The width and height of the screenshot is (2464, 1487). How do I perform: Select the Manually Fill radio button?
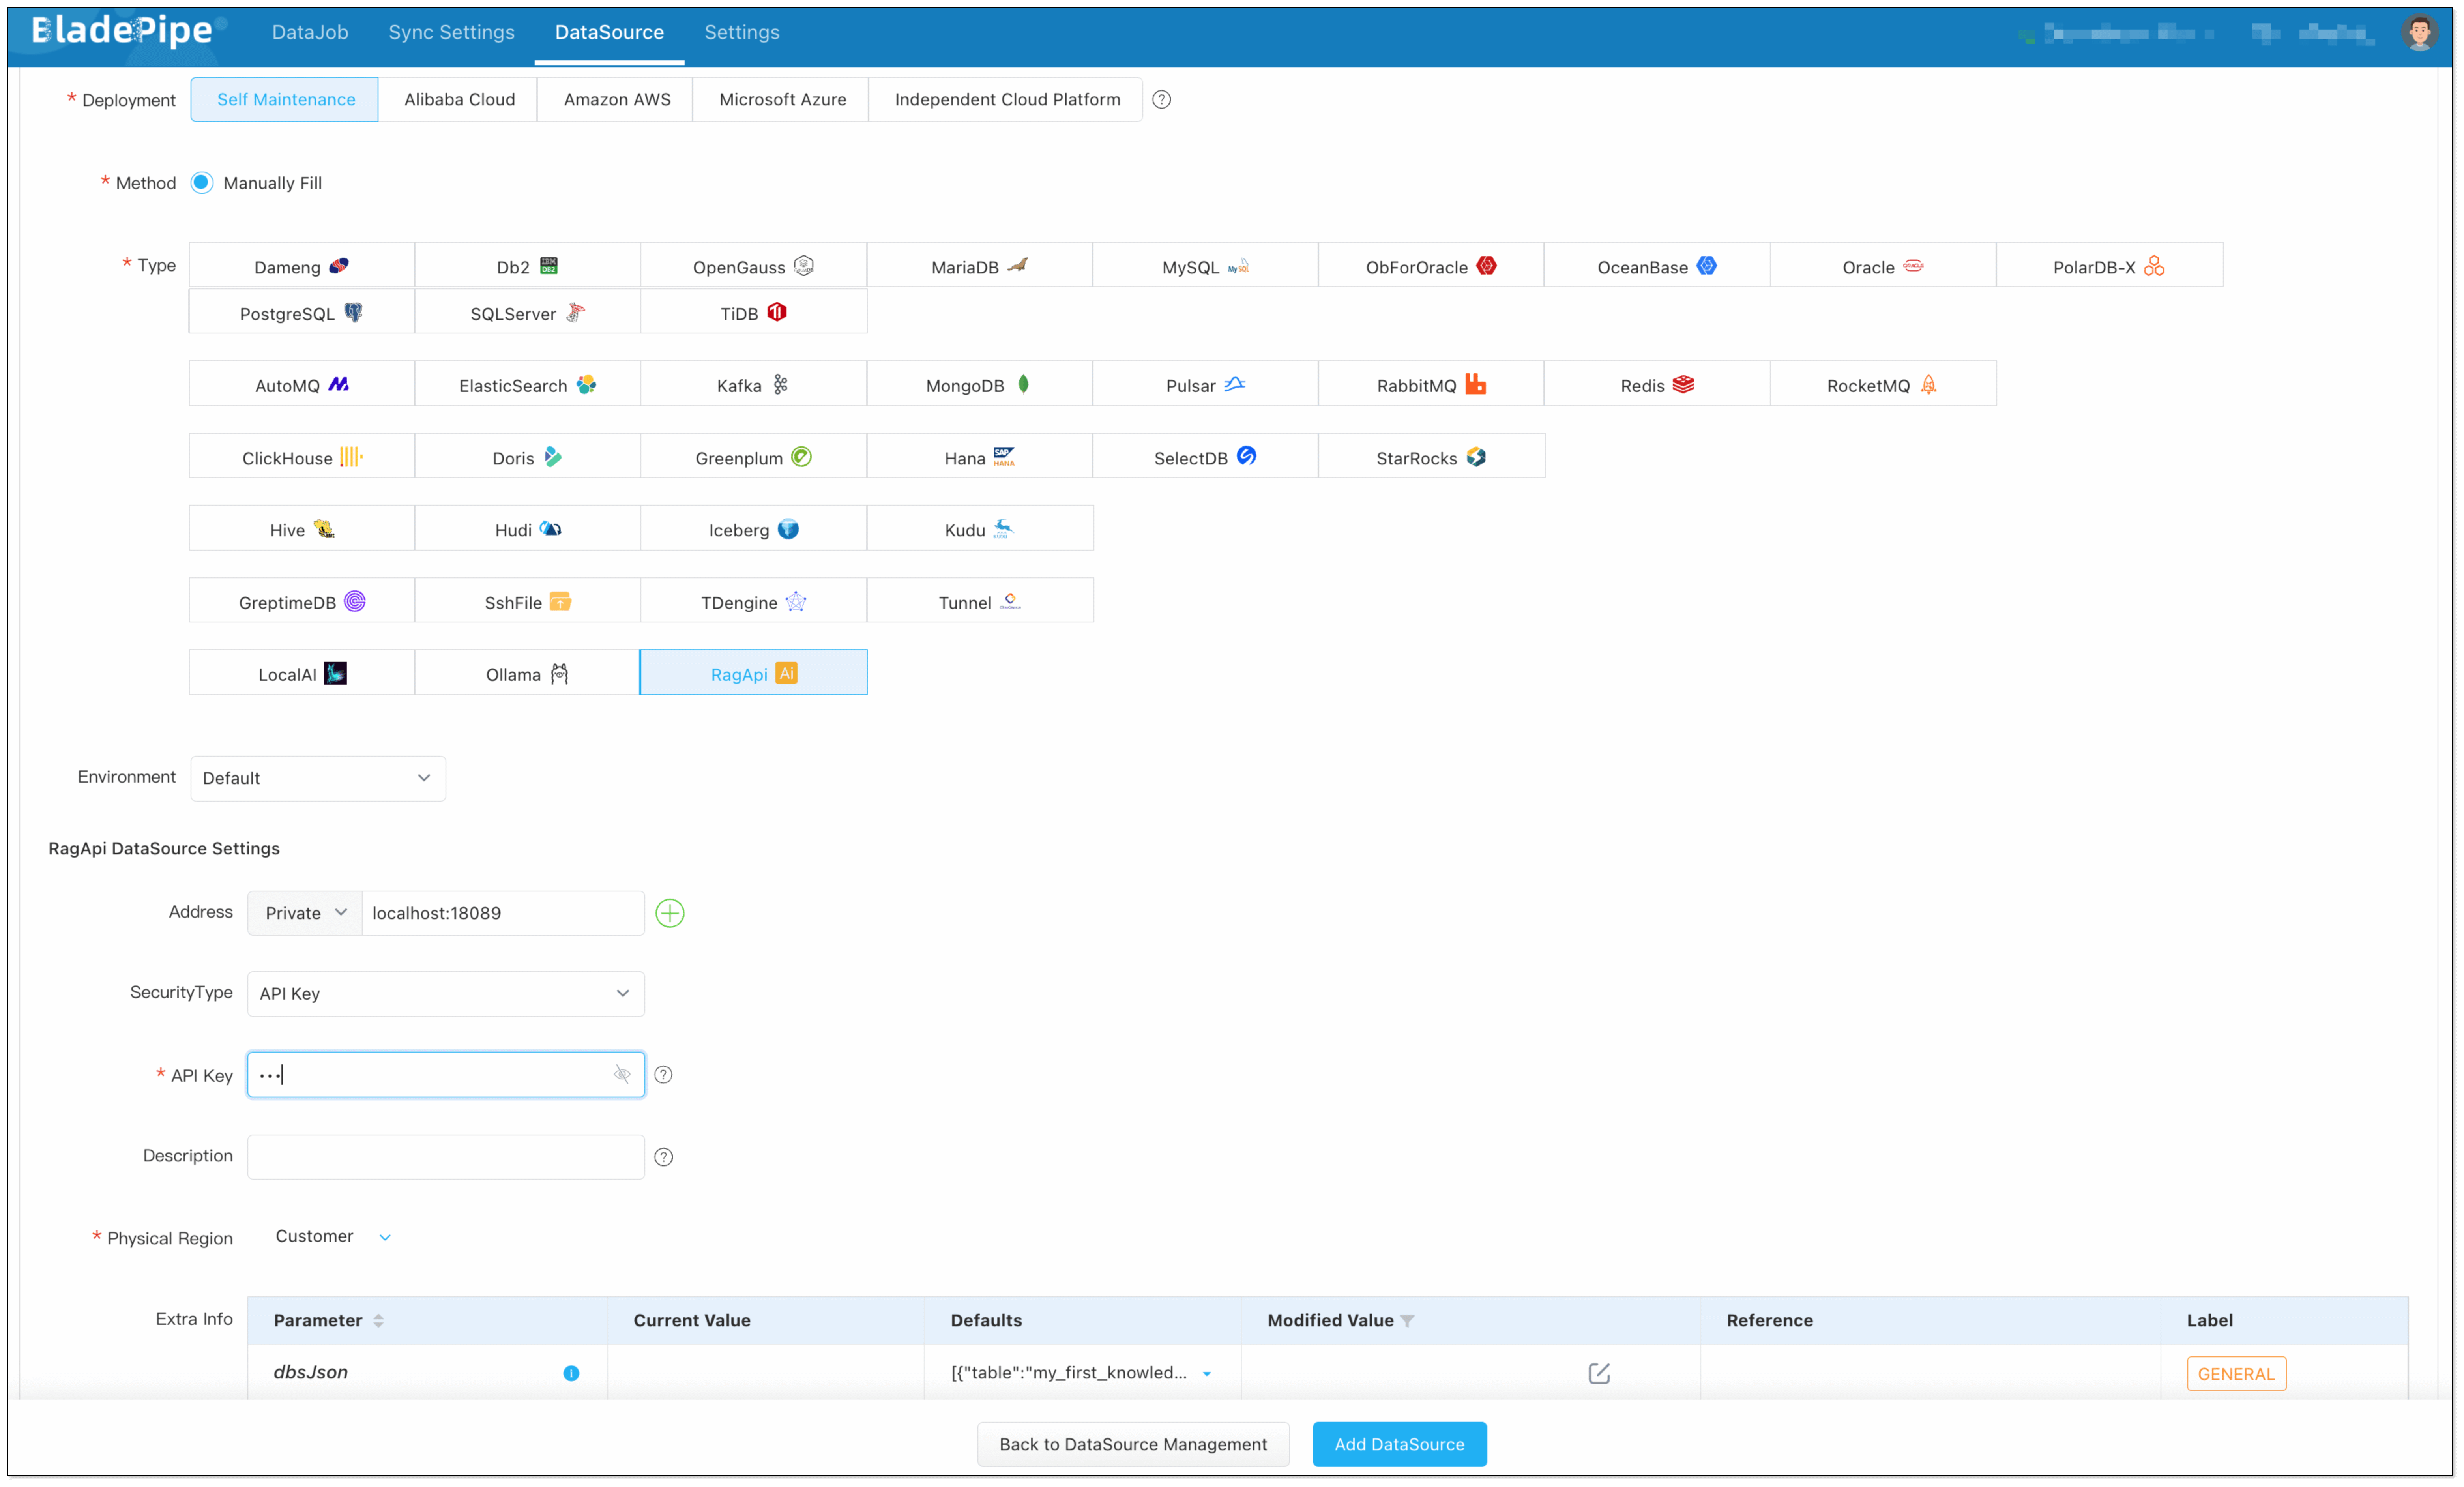[x=202, y=183]
